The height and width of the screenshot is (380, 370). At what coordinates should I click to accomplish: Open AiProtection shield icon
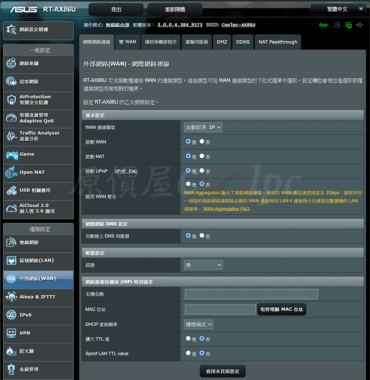click(x=11, y=100)
